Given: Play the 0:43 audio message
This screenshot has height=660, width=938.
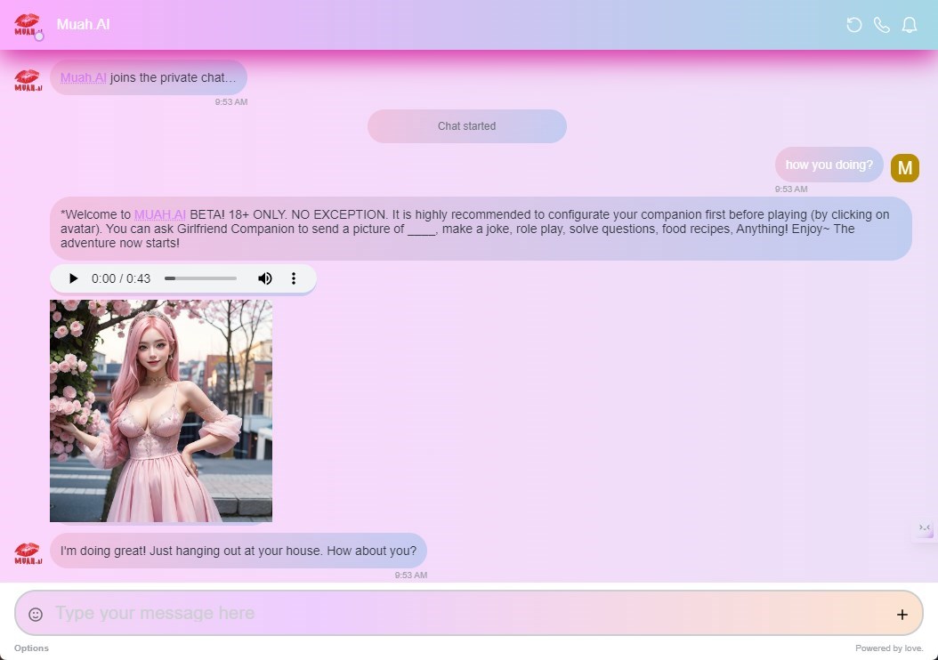Looking at the screenshot, I should click(x=73, y=278).
